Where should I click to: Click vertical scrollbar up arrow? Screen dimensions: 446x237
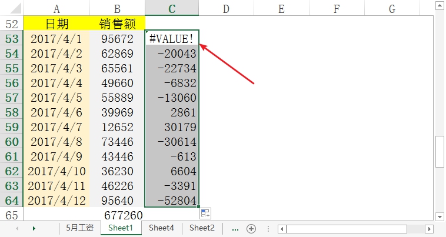(x=440, y=5)
